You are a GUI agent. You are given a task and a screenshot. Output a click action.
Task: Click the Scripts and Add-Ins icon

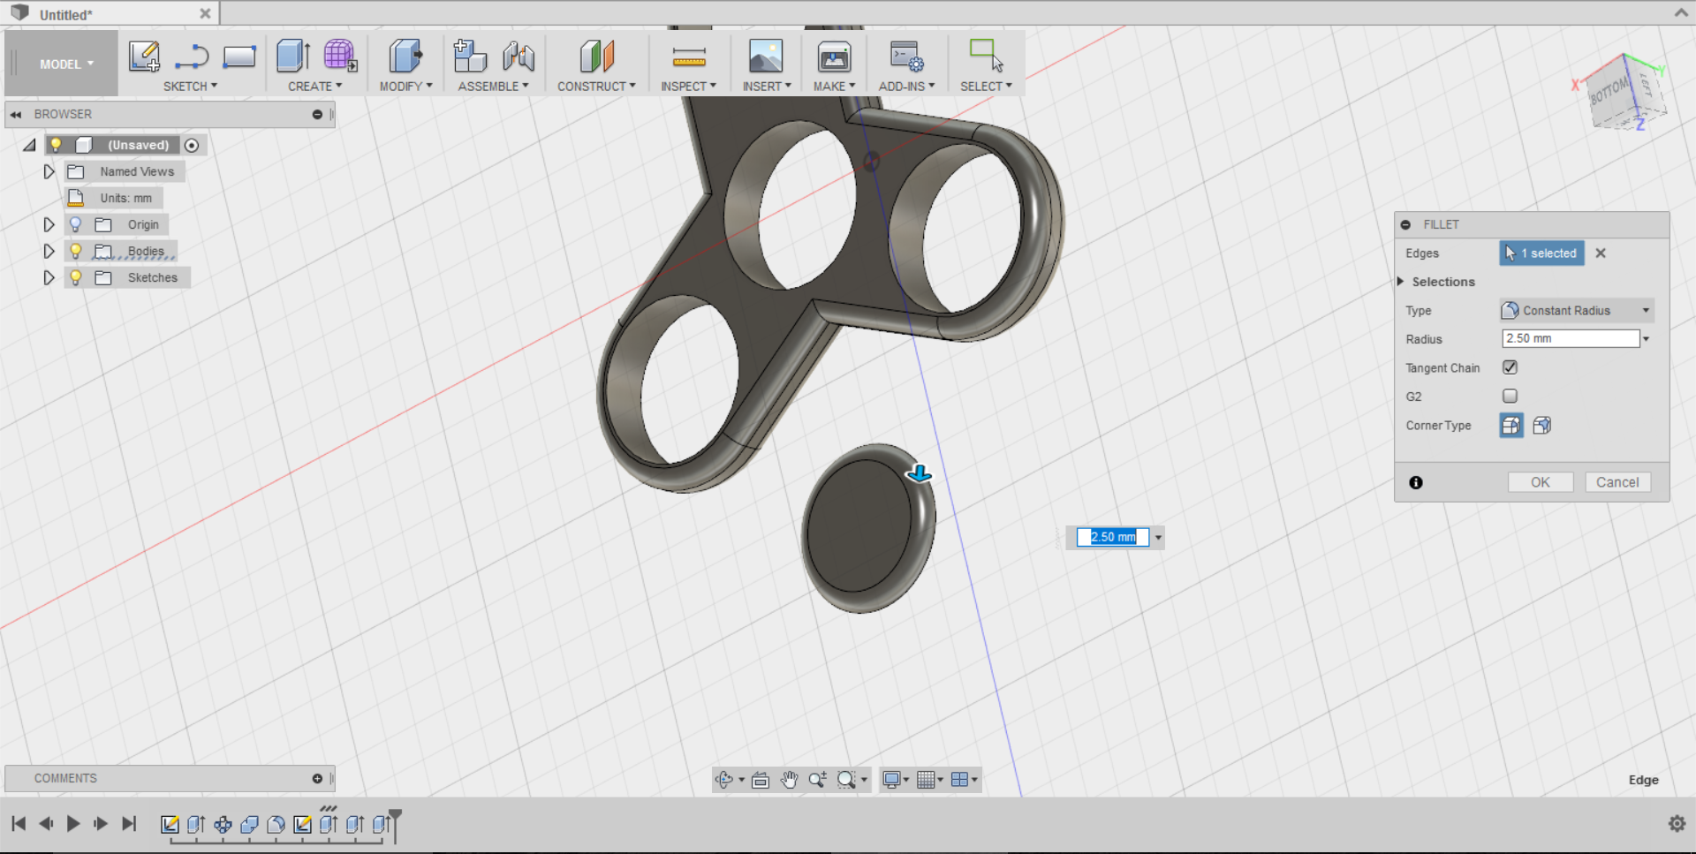click(x=906, y=57)
